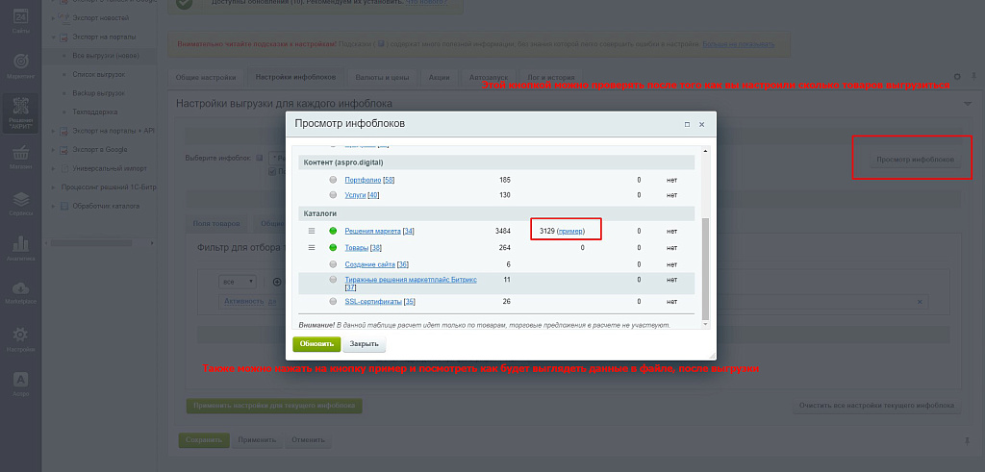Screen dimensions: 985x472
Task: Click the 'пример' link next to 3129
Action: click(x=570, y=231)
